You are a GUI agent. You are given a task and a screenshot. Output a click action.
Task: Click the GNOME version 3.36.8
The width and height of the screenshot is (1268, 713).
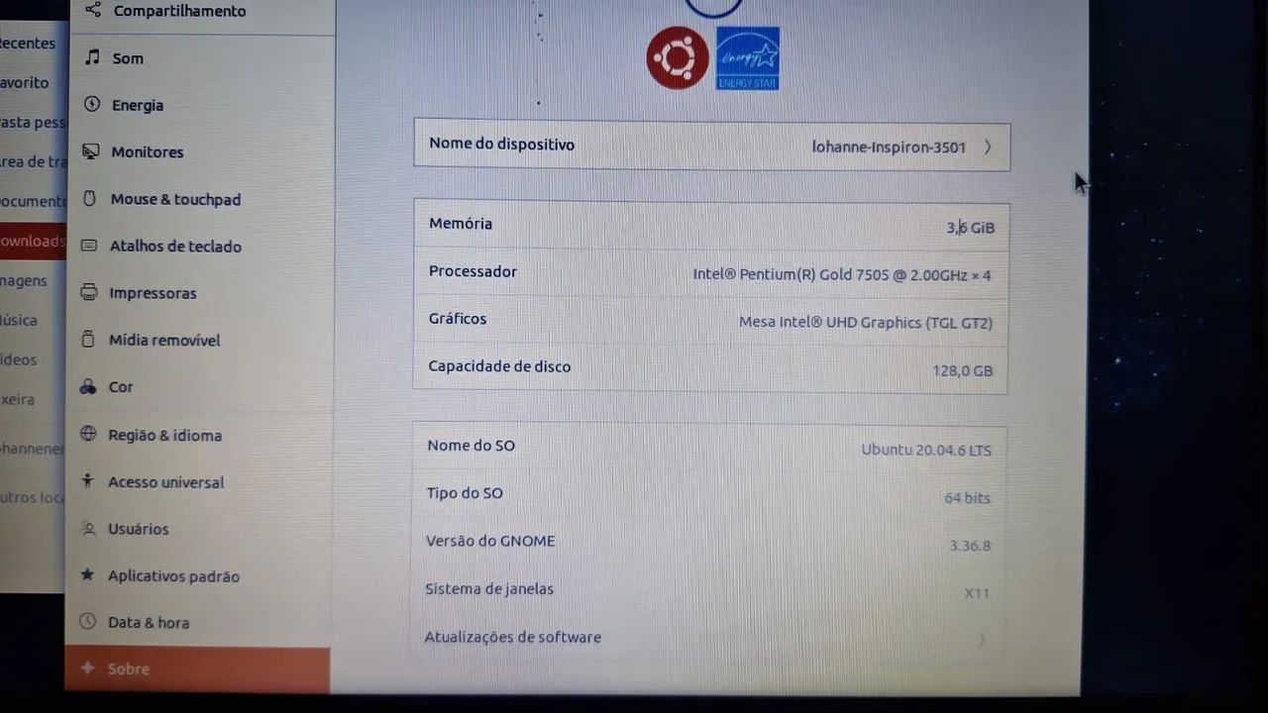tap(970, 546)
